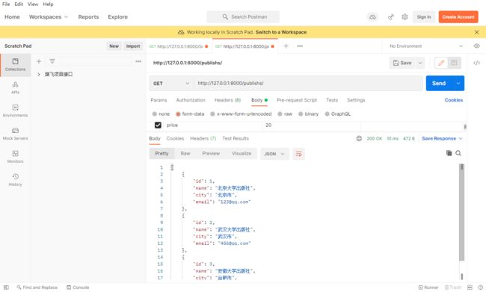Screen dimensions: 486x292
Task: Click the blue Send button
Action: [439, 84]
